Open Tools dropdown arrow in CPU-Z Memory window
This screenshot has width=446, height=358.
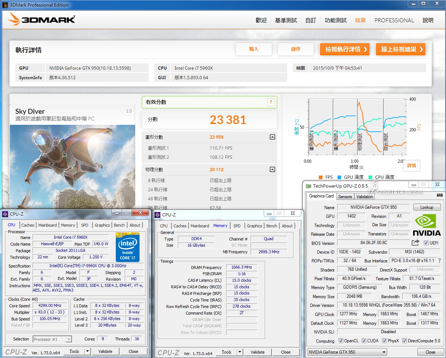tap(240, 352)
